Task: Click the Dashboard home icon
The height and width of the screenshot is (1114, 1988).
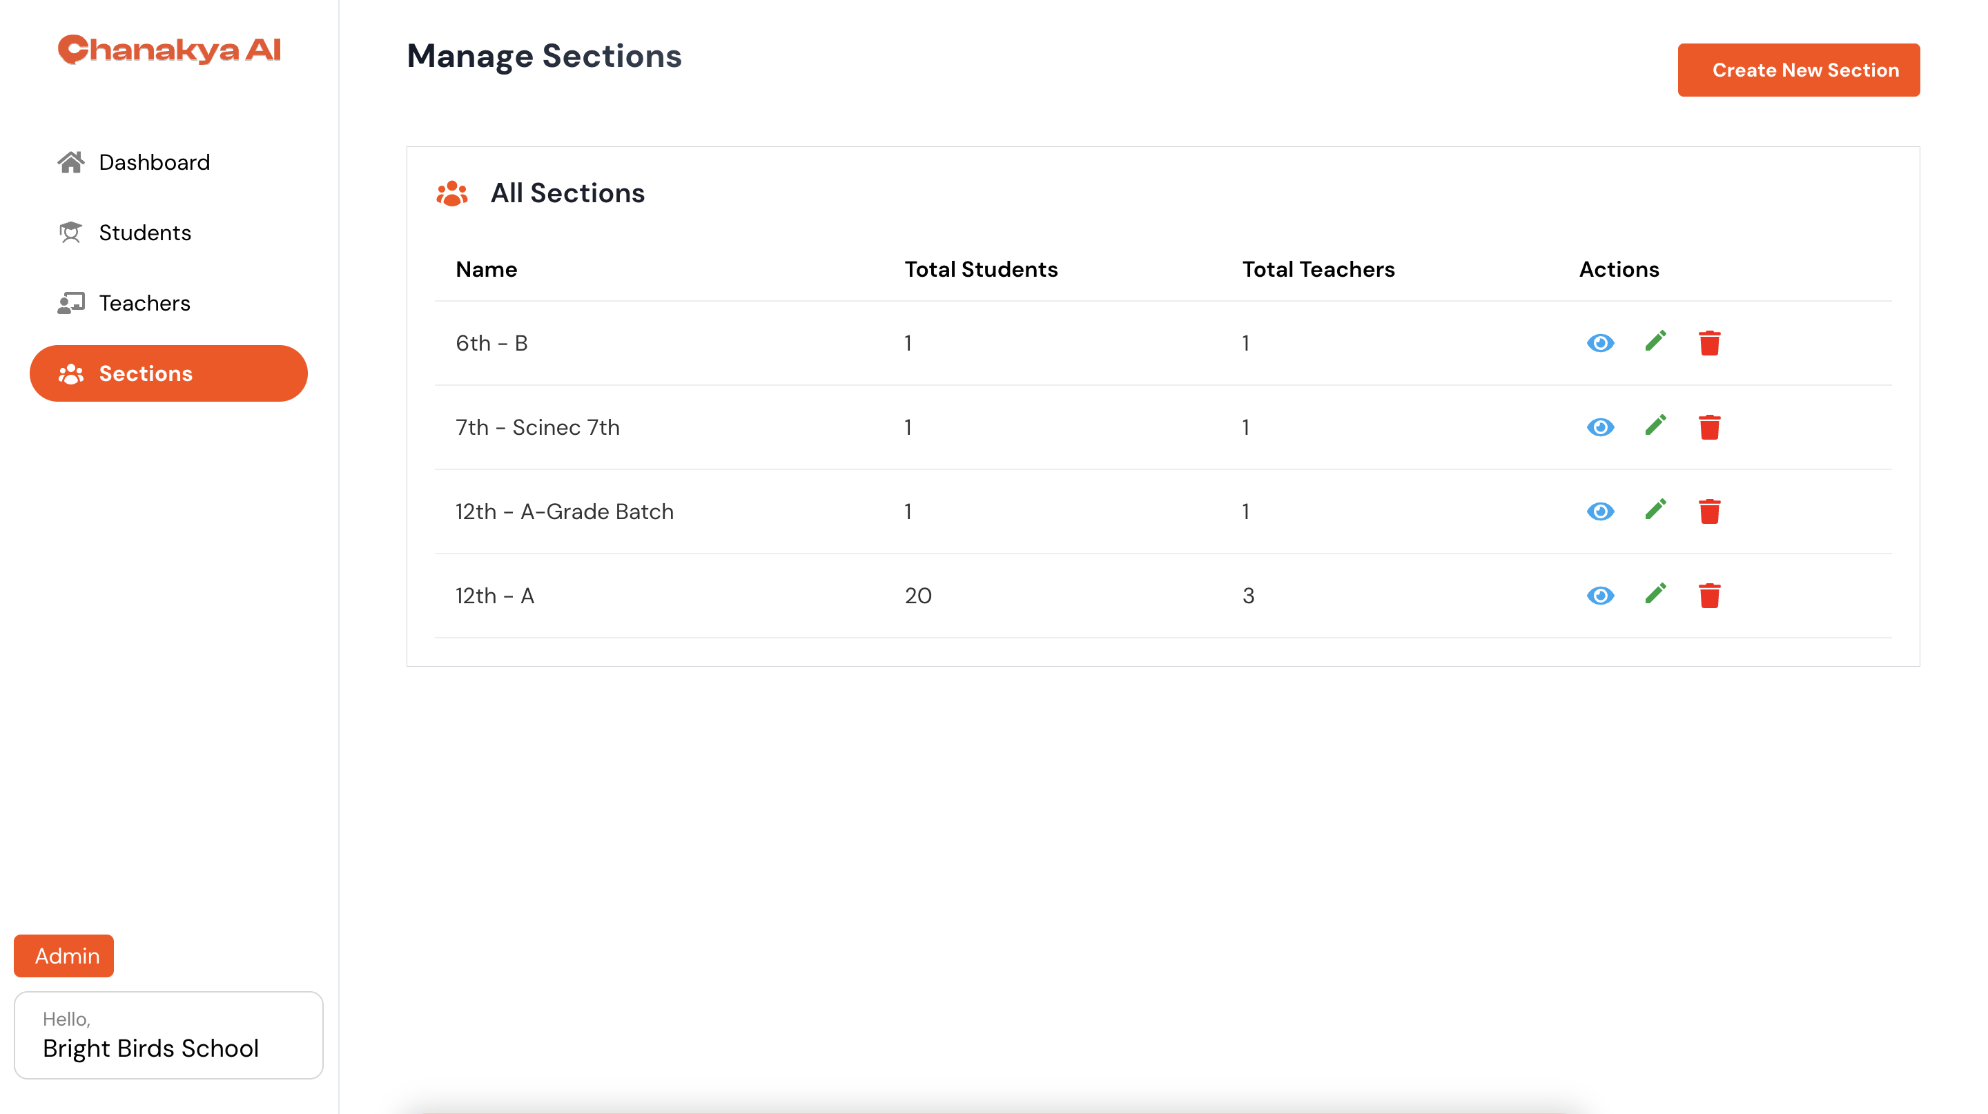Action: (x=71, y=162)
